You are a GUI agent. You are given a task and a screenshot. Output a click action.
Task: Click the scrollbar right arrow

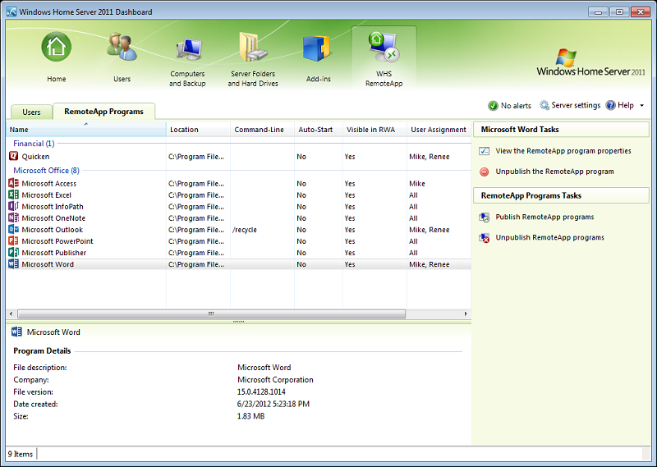[466, 314]
